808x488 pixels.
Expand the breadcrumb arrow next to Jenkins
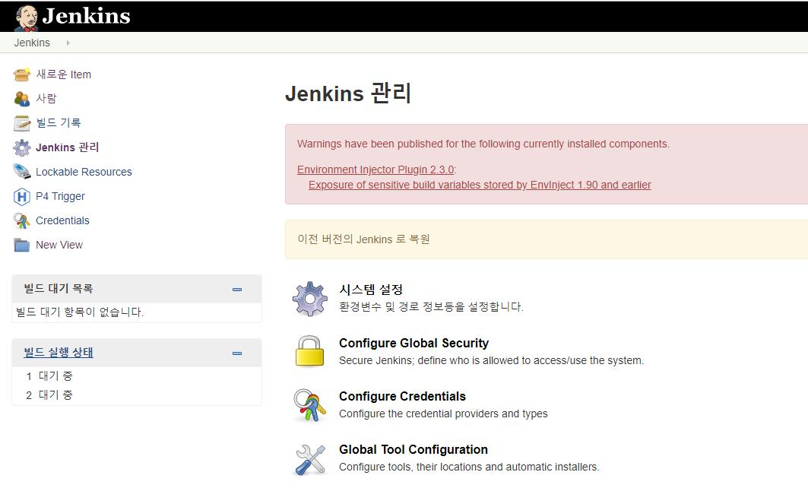(68, 43)
